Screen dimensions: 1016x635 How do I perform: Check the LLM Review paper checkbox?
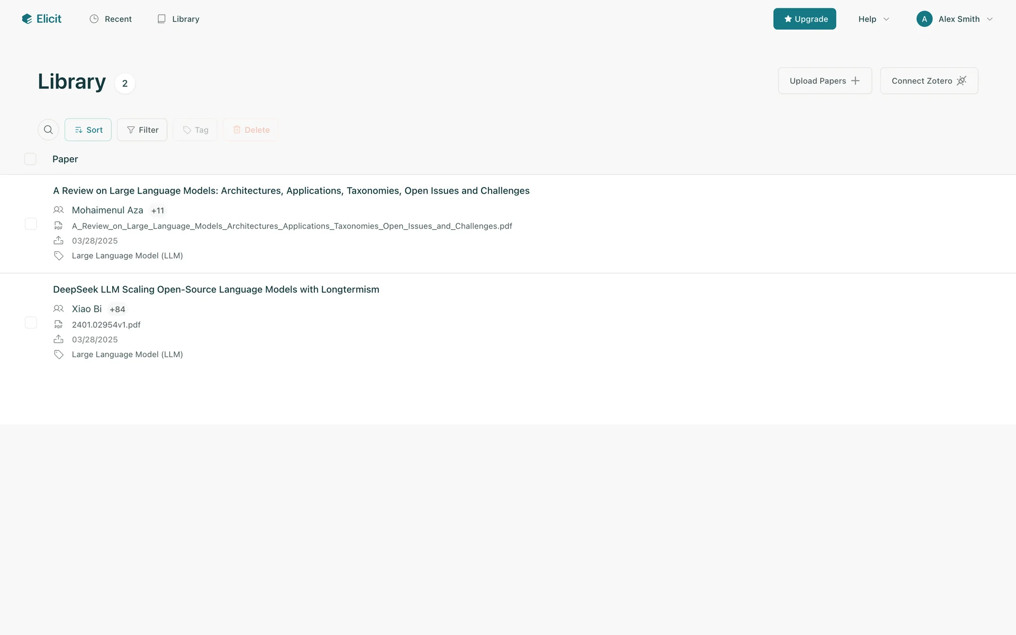point(31,224)
